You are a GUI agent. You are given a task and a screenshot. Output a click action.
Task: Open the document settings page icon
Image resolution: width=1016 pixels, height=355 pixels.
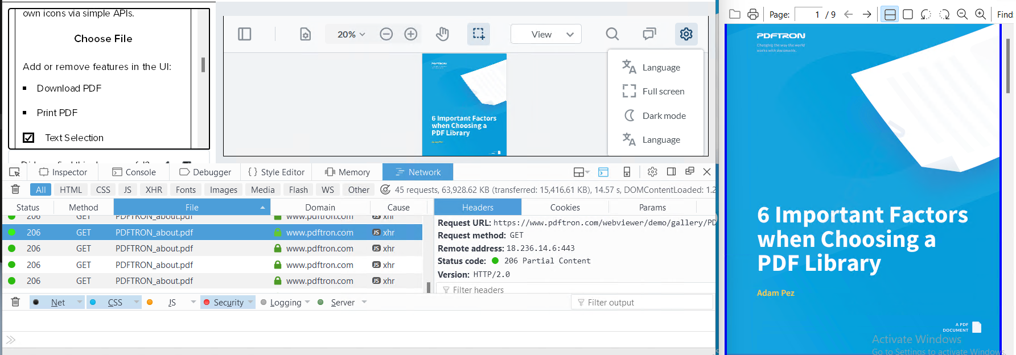pos(306,34)
